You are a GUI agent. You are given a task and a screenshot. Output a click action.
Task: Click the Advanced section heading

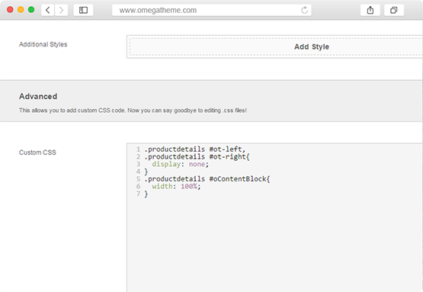[38, 96]
